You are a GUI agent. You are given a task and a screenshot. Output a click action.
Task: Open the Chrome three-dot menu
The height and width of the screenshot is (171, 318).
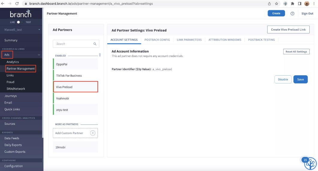314,4
